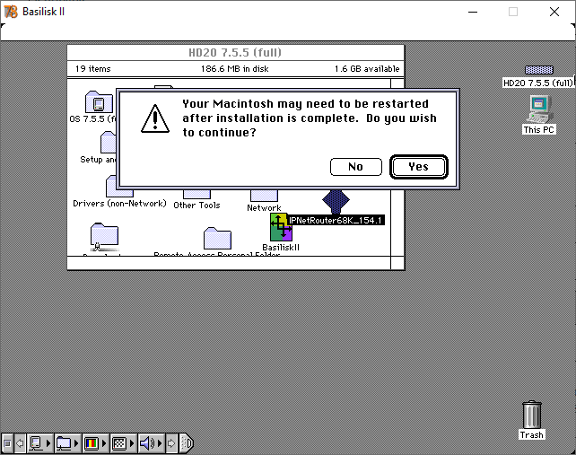Click the '19 items' header text

[x=93, y=69]
